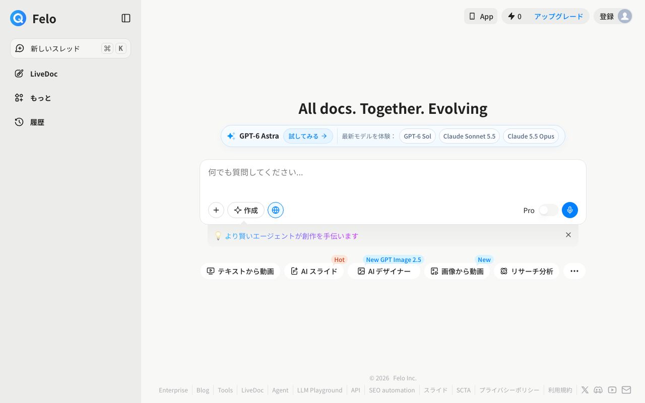Dismiss the より賢いエージェント tip banner
Image resolution: width=645 pixels, height=403 pixels.
pyautogui.click(x=568, y=235)
